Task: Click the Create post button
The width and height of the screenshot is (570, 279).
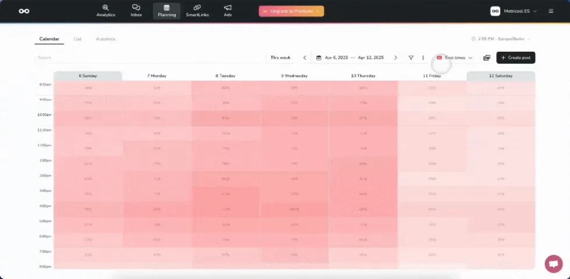Action: (515, 58)
